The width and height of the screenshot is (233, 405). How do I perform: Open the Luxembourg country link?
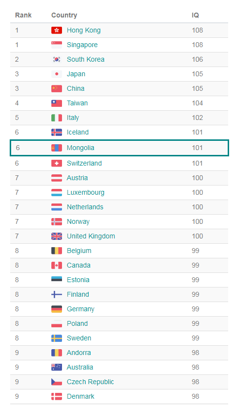tap(86, 192)
